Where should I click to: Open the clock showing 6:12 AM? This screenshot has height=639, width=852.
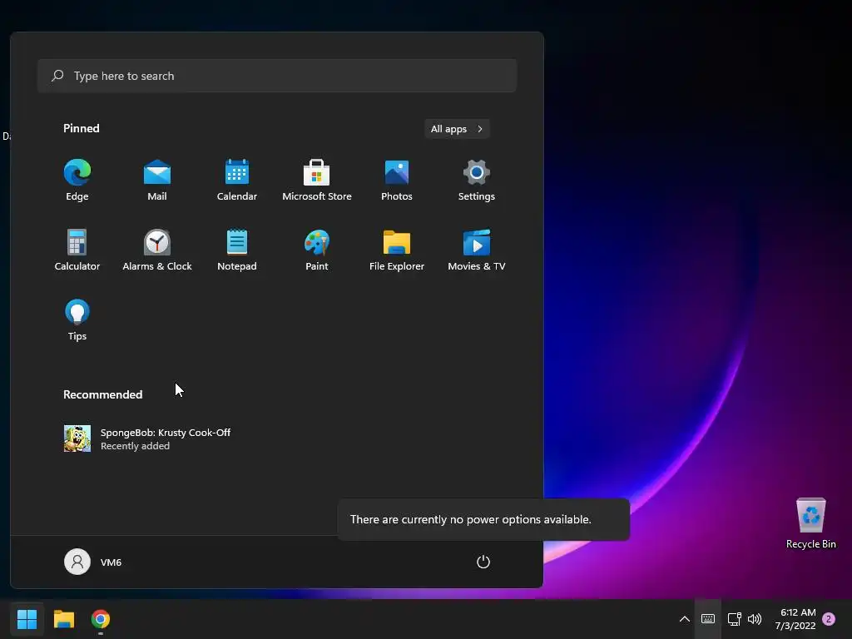[x=795, y=619]
